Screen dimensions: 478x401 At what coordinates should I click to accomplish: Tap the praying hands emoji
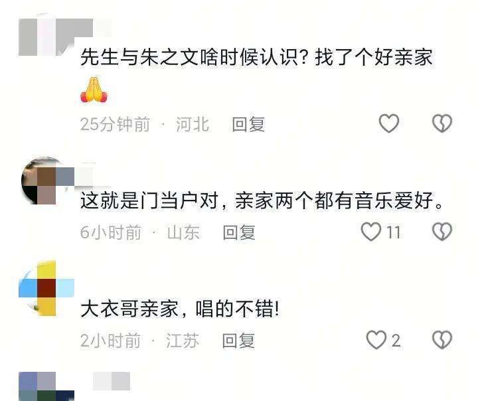[94, 90]
